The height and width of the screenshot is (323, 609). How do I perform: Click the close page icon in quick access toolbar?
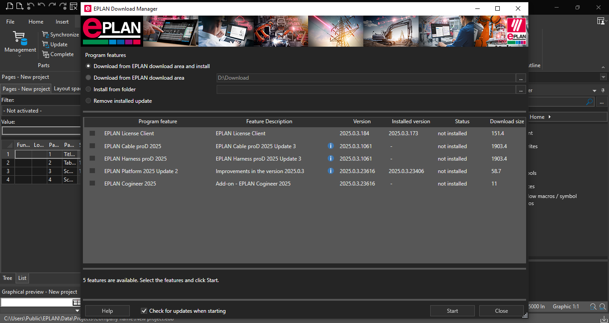point(74,6)
